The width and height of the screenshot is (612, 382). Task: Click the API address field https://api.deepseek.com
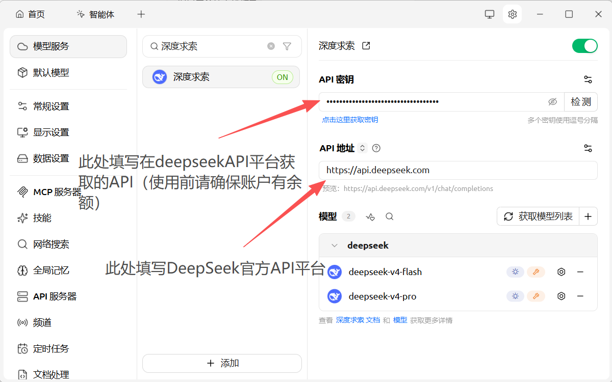pyautogui.click(x=458, y=170)
